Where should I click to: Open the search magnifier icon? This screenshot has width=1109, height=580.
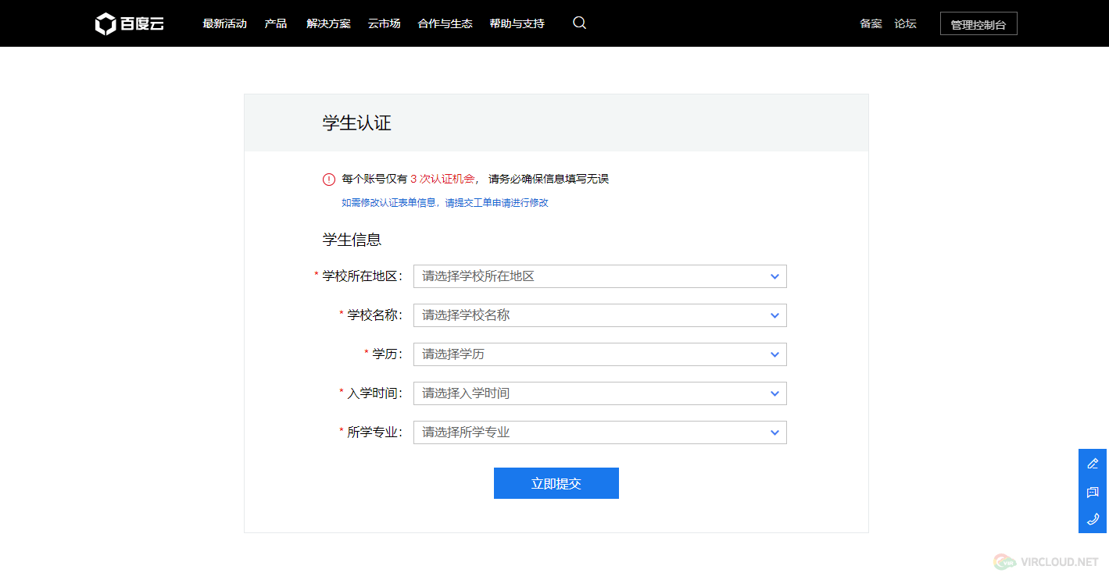pos(578,23)
